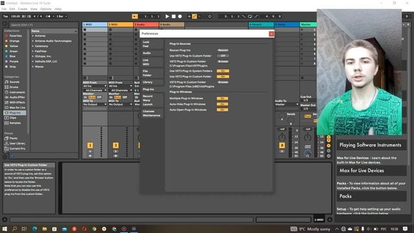Image resolution: width=414 pixels, height=233 pixels.
Task: Open the Drums category
Action: [14, 87]
